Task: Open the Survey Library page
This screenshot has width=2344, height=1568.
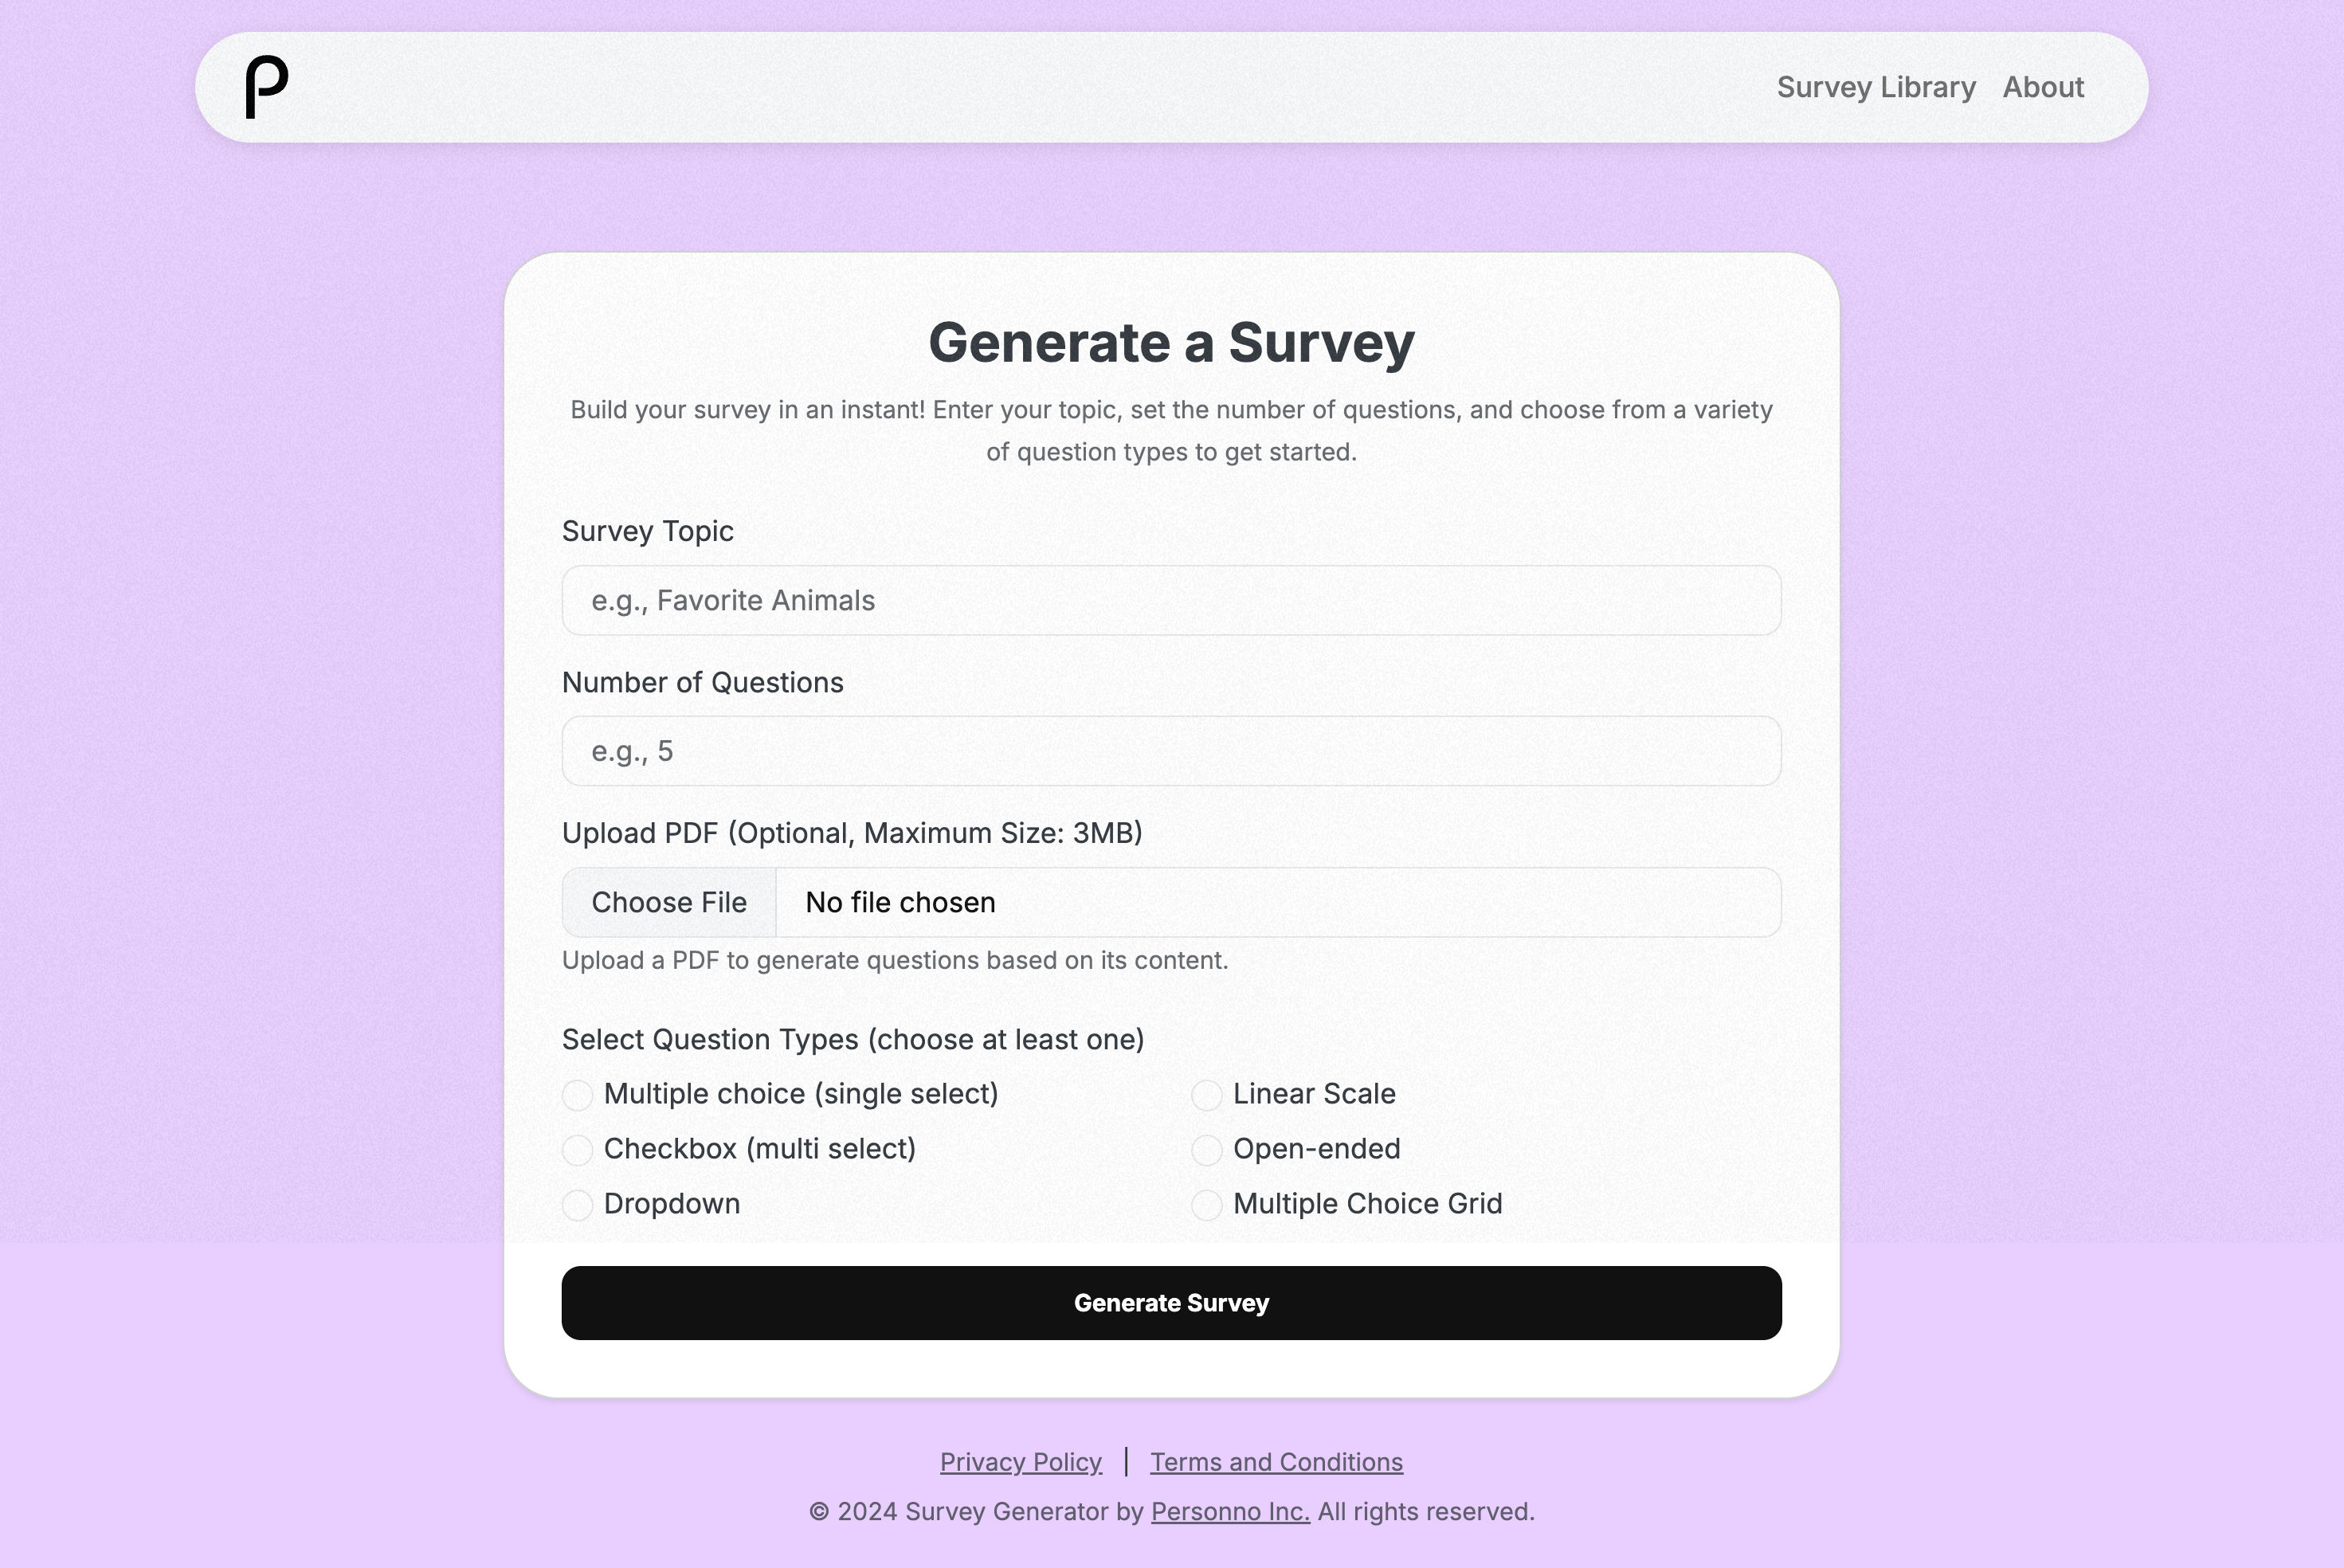Action: (x=1876, y=87)
